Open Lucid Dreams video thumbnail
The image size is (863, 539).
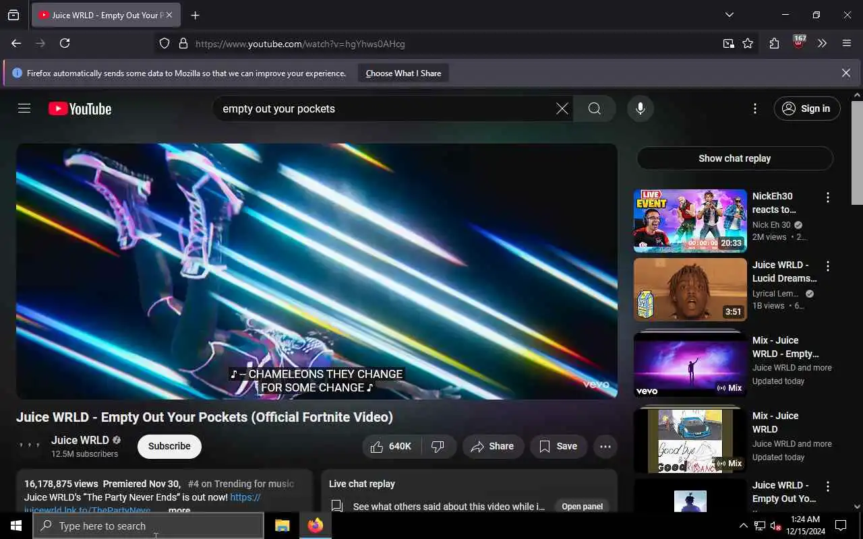point(690,290)
